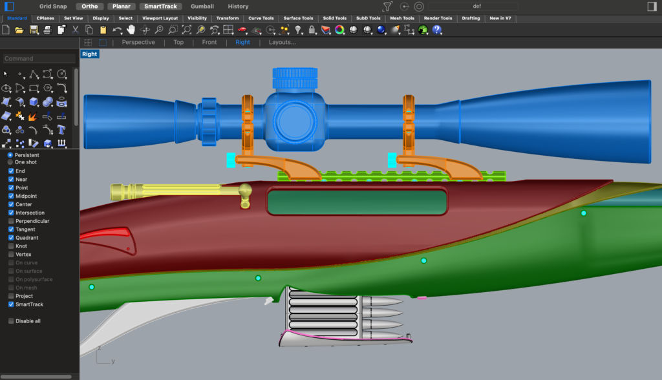Enable the Perpendicular object snap

coord(11,221)
